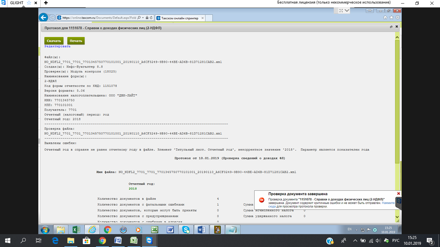
Task: Open Windows Explorer in remote taskbar
Action: [61, 230]
